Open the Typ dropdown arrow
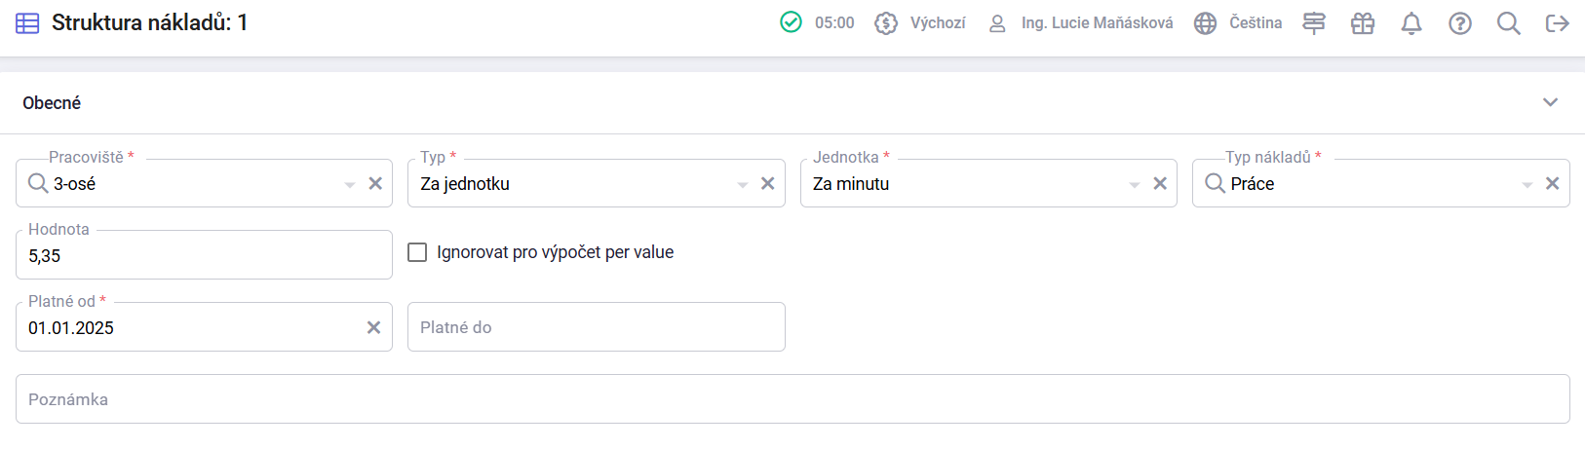The height and width of the screenshot is (449, 1585). point(743,184)
